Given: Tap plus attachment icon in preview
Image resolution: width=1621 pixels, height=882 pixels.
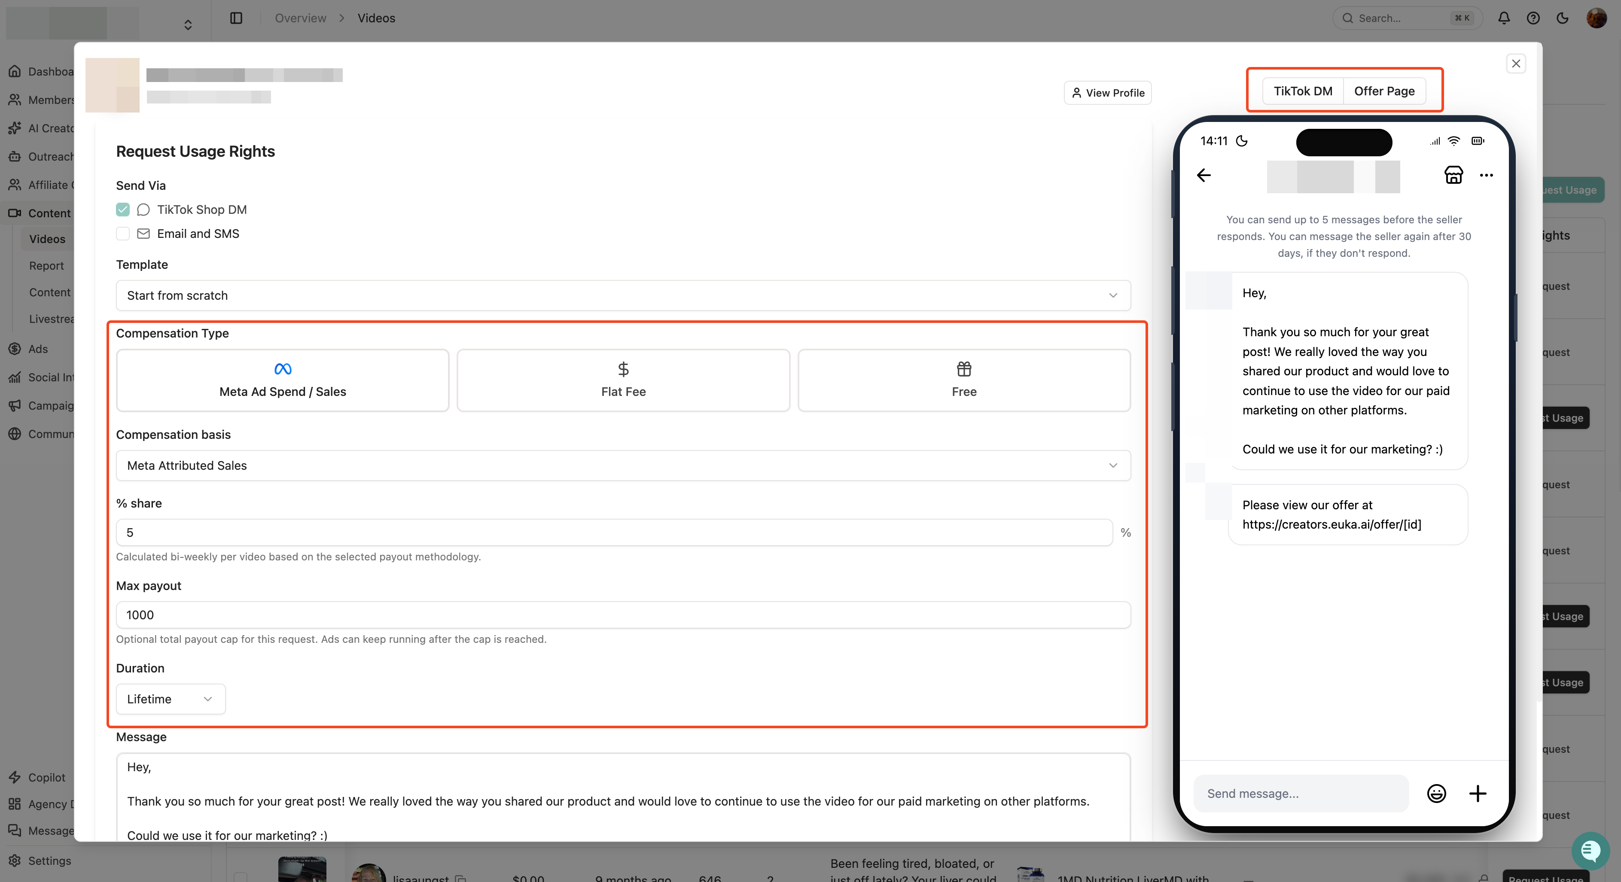Looking at the screenshot, I should coord(1478,793).
